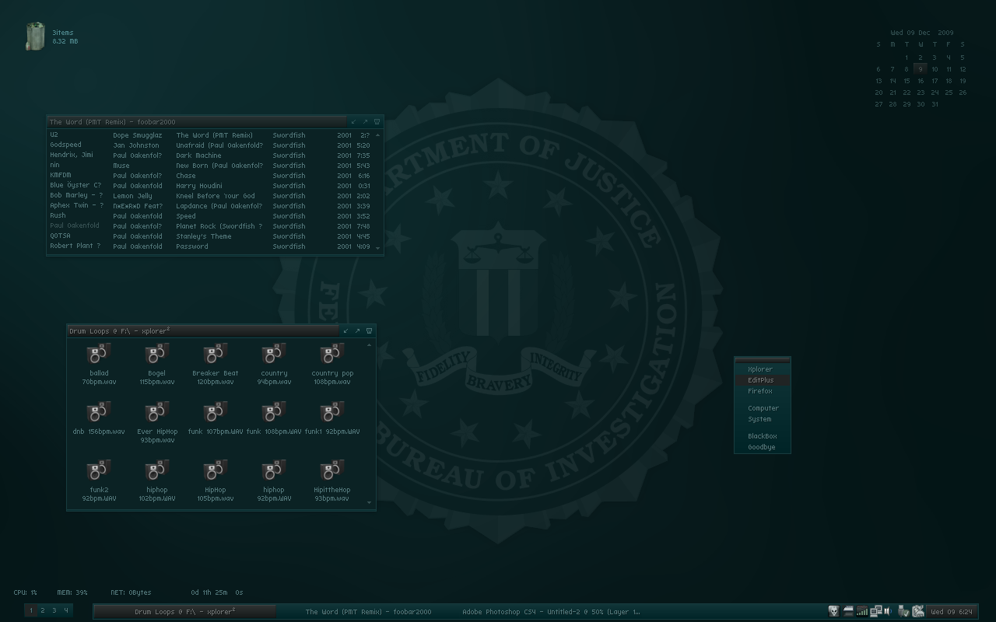Select the Password track row
The width and height of the screenshot is (996, 622).
(210, 246)
